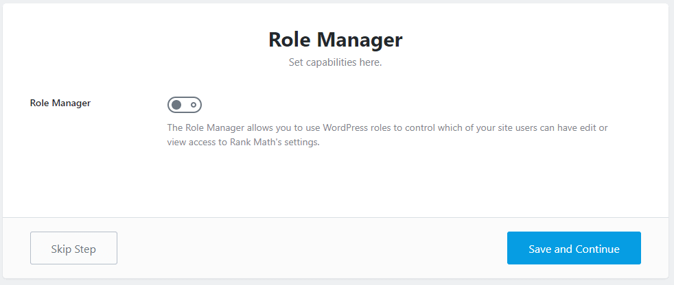Select the Role Manager field label
674x285 pixels.
pyautogui.click(x=60, y=103)
